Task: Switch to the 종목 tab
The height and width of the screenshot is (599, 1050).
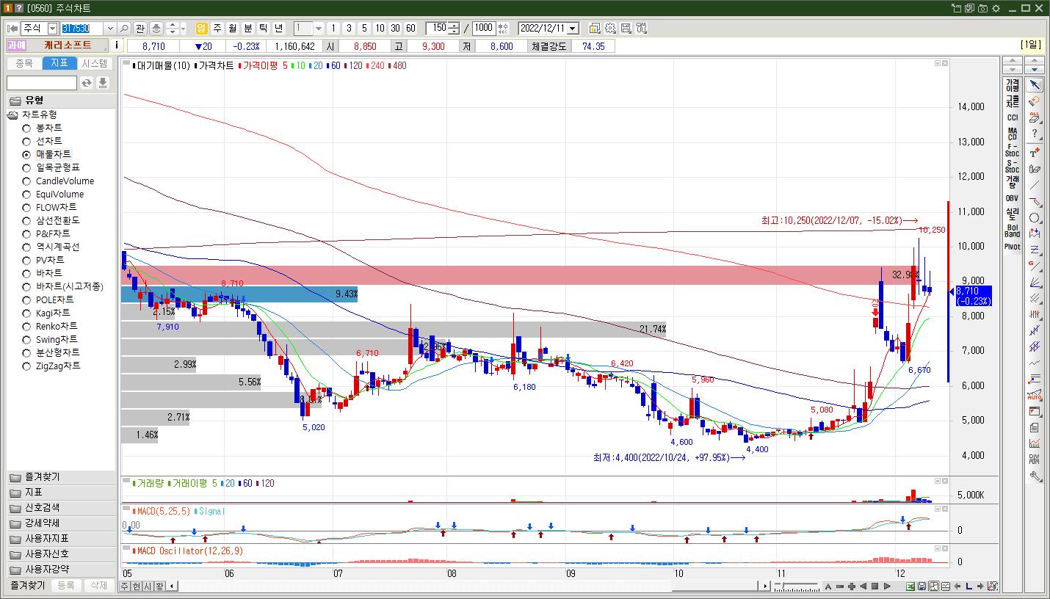Action: (x=24, y=64)
